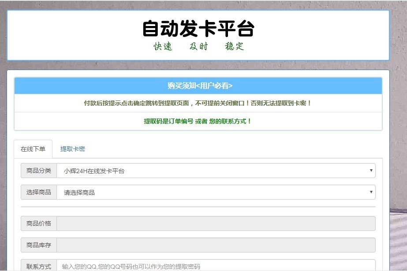Click the 商品库存 field
The height and width of the screenshot is (271, 407).
(216, 245)
